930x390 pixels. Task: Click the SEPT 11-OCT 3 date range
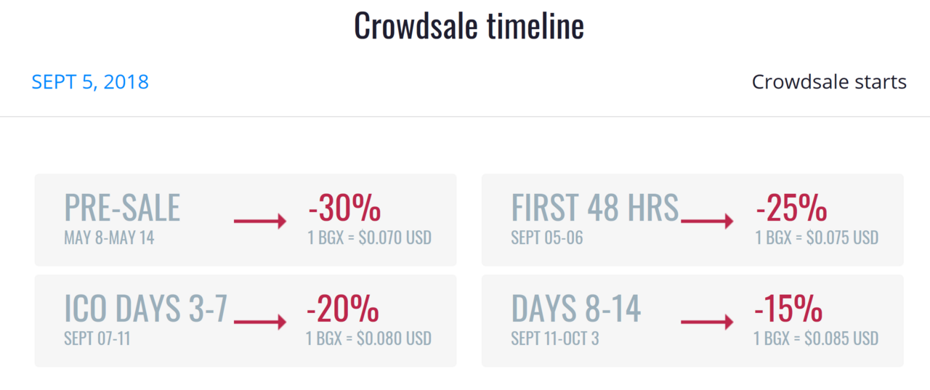555,338
